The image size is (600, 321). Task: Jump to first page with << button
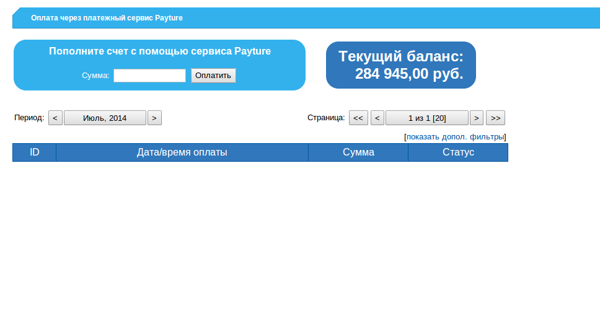pyautogui.click(x=358, y=118)
